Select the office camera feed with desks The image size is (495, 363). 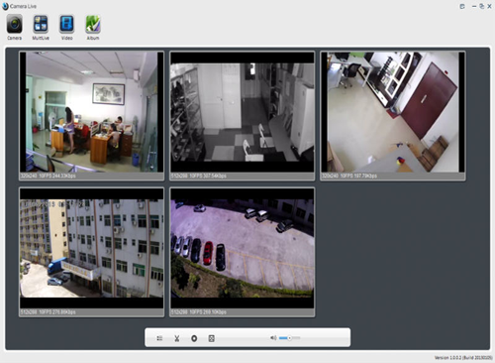pos(91,112)
